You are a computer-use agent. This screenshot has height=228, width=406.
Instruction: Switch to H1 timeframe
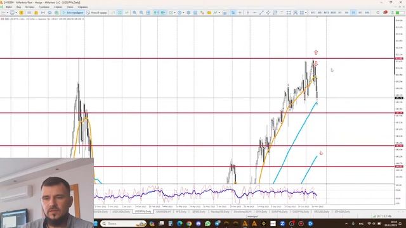340,13
